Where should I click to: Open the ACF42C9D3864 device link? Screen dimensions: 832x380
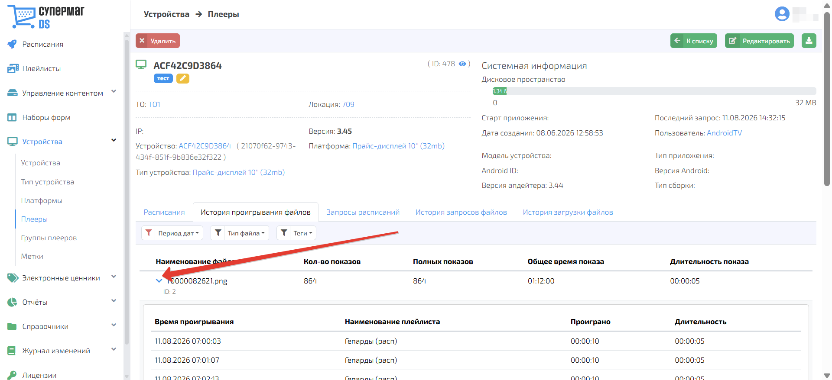click(205, 146)
